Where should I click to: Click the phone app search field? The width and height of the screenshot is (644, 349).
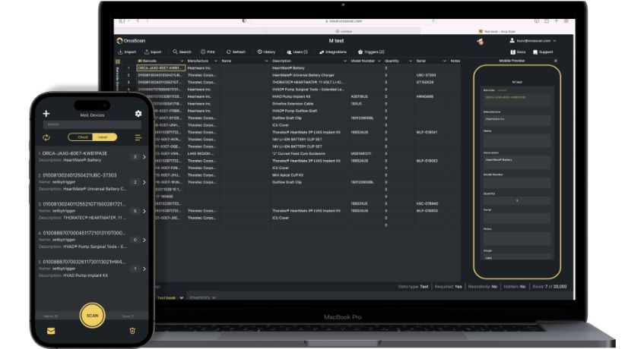[x=92, y=124]
